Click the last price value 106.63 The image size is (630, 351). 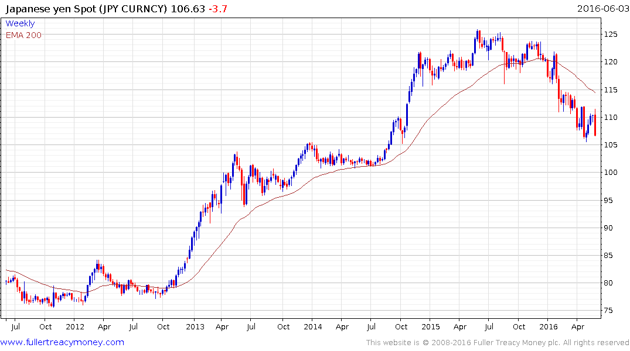coord(188,9)
